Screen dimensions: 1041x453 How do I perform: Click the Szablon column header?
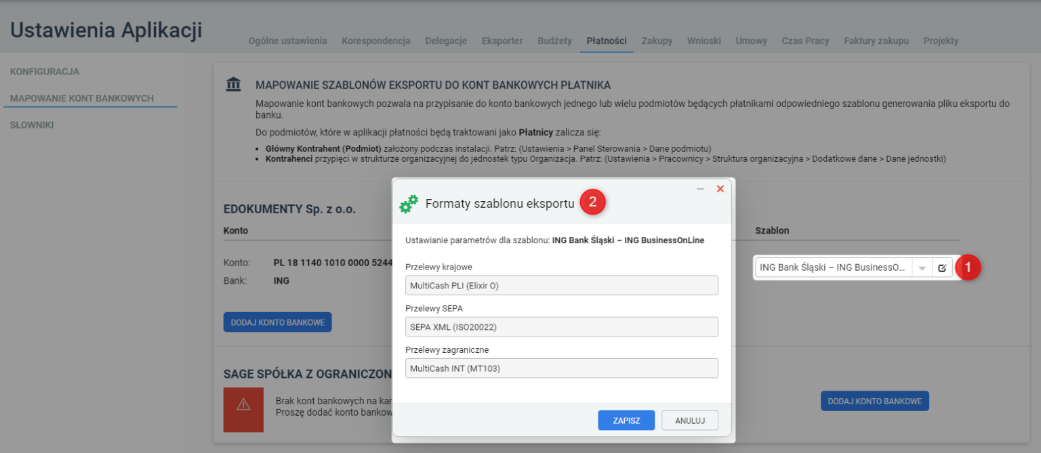pyautogui.click(x=772, y=230)
